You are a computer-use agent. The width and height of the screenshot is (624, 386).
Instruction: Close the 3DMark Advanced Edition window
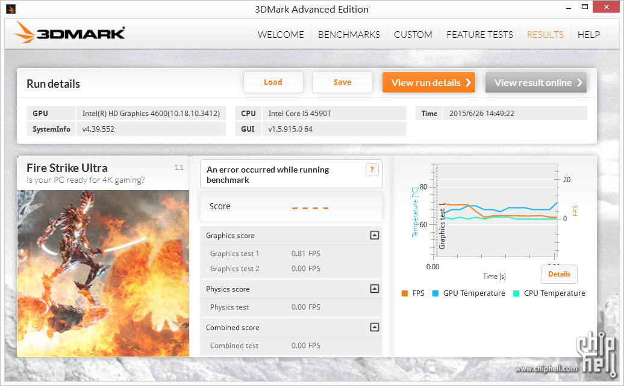(606, 7)
